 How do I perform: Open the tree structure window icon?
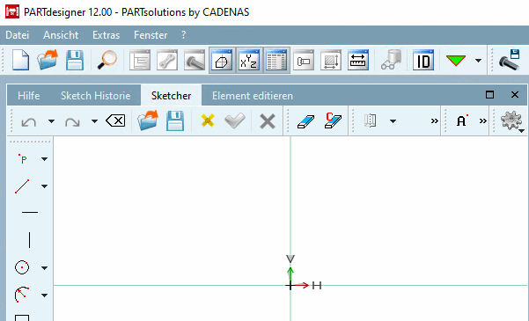point(140,60)
